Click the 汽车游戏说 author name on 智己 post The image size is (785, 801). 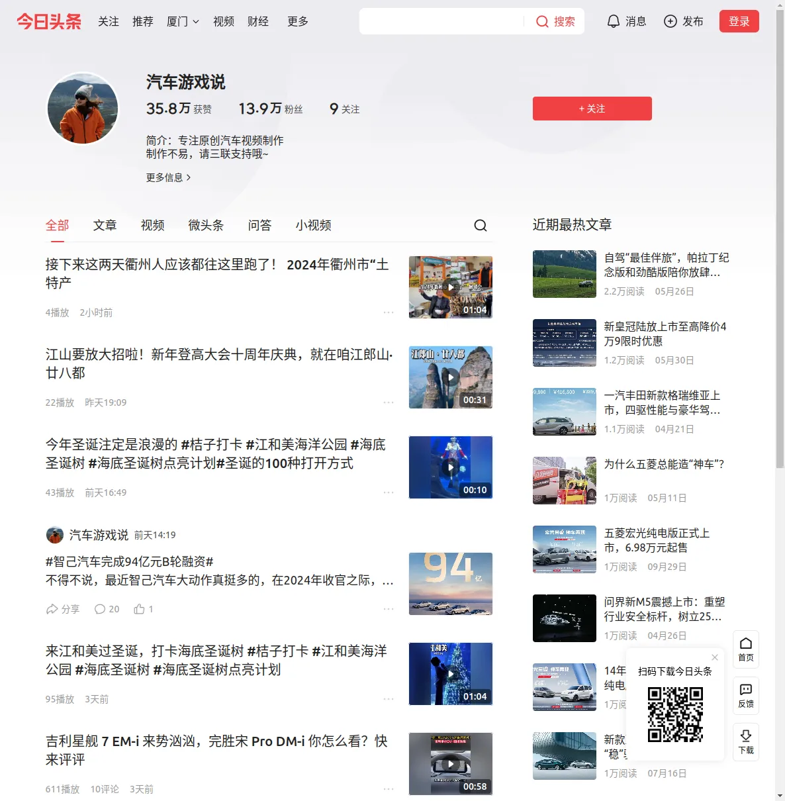click(99, 535)
